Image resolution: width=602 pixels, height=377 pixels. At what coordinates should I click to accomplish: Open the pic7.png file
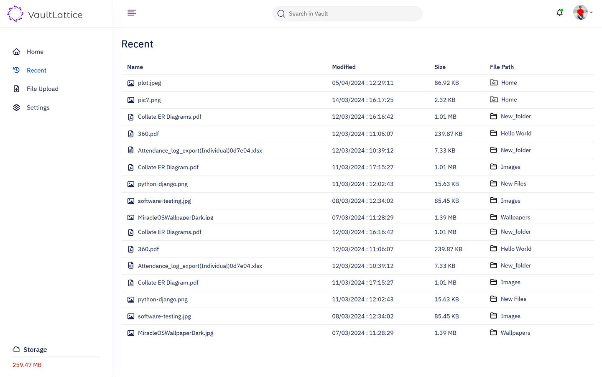[149, 100]
